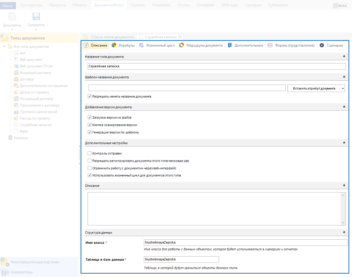Enable the Контроль отправки checkbox
This screenshot has width=352, height=277.
click(x=90, y=153)
